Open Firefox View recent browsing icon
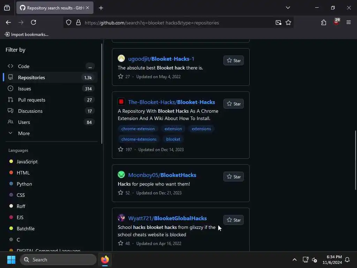 (7, 8)
